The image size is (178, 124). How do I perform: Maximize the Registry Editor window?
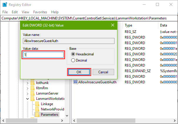click(157, 5)
